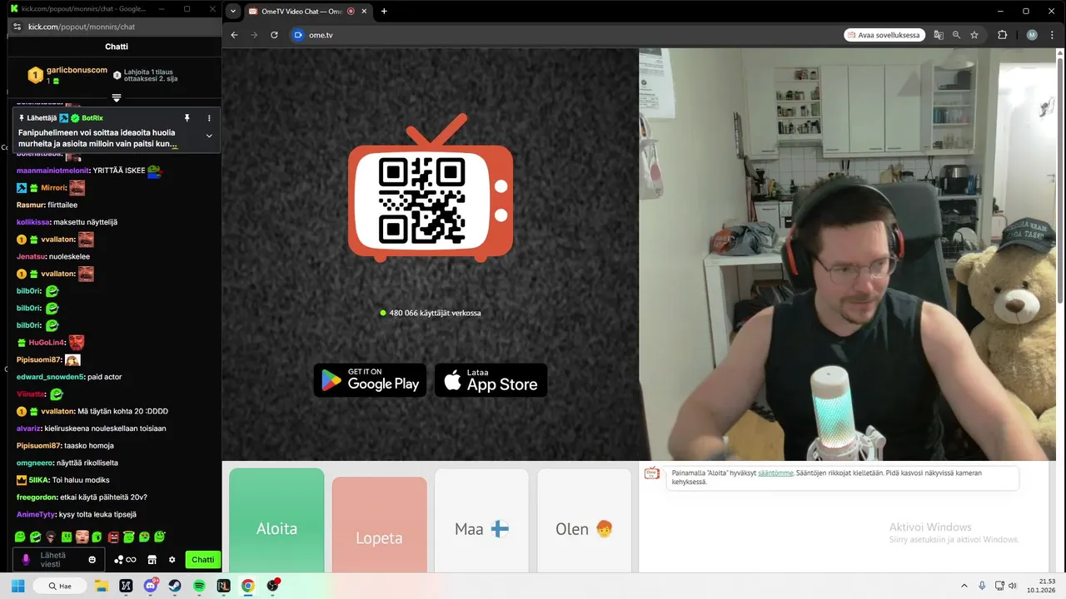Click the green Chatti send button

coord(203,560)
